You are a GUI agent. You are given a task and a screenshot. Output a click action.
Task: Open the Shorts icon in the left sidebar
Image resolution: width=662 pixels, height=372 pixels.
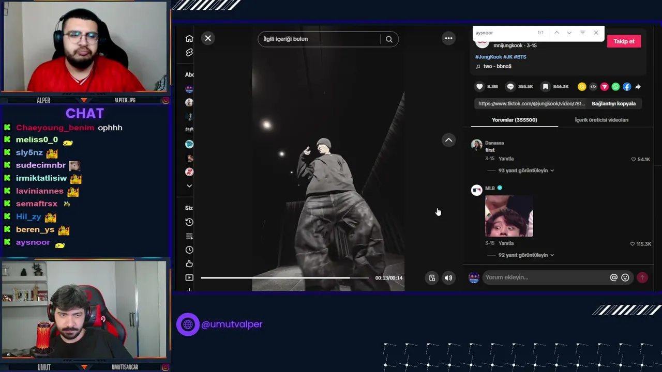coord(189,53)
